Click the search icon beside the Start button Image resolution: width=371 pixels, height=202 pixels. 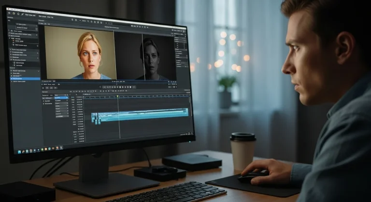click(23, 152)
